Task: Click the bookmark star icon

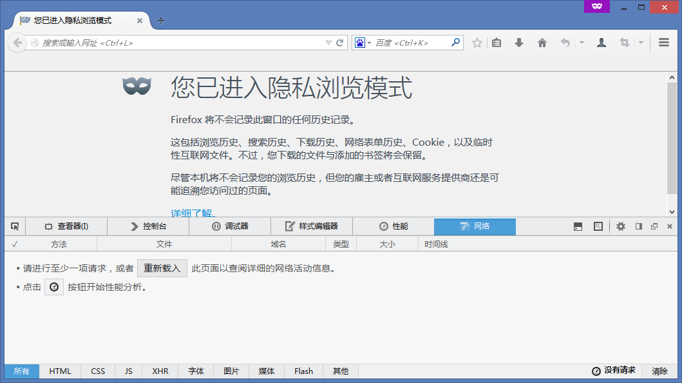Action: pos(477,43)
